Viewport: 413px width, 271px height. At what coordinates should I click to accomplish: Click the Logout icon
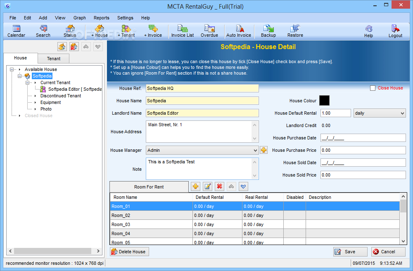[395, 31]
